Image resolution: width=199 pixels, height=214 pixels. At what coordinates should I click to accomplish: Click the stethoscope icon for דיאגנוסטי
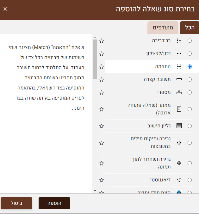point(179,180)
